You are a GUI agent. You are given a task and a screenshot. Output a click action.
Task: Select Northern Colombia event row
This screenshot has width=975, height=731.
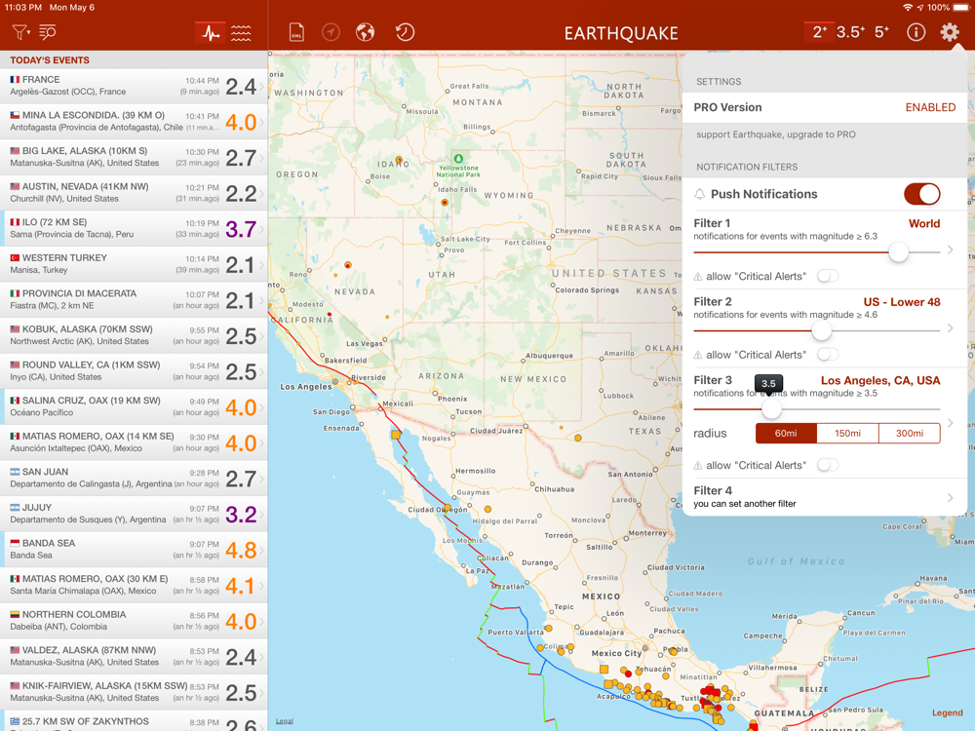pos(134,620)
